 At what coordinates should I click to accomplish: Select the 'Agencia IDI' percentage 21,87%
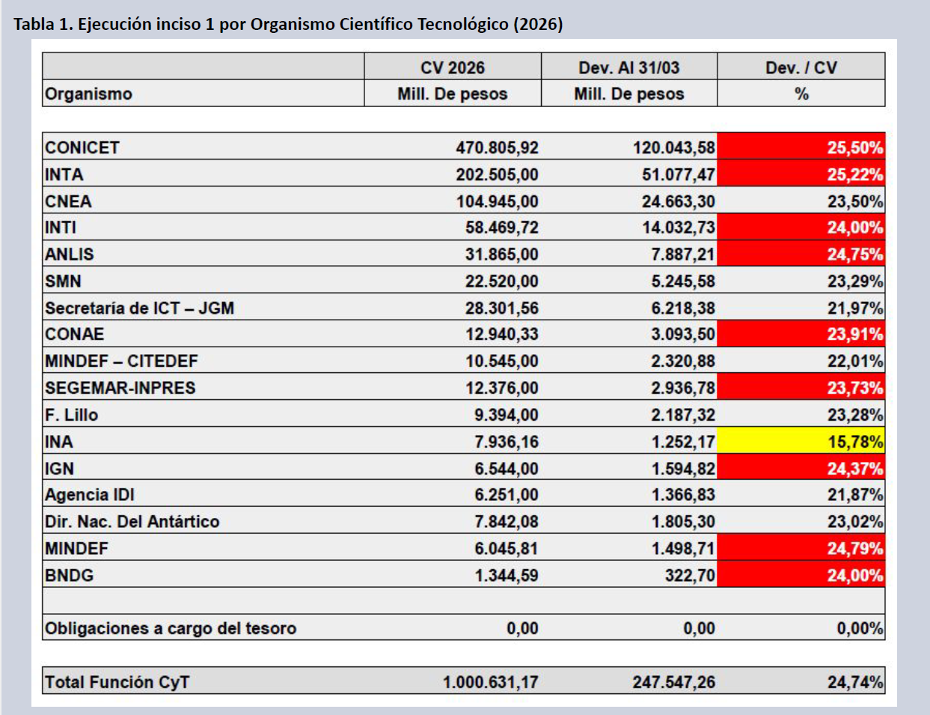pyautogui.click(x=854, y=495)
